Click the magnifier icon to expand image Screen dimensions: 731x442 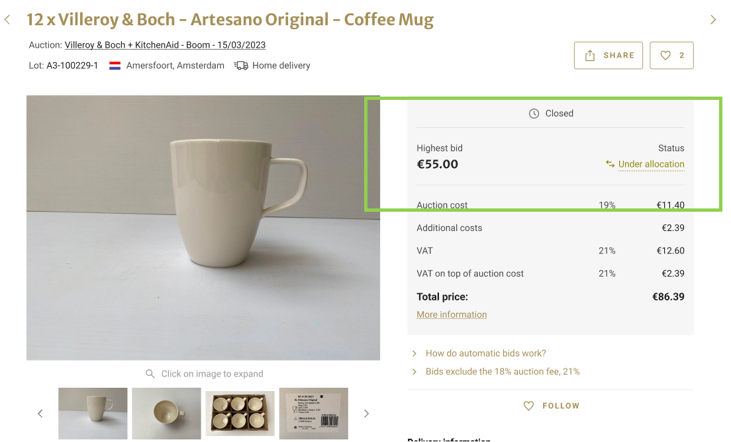pyautogui.click(x=150, y=374)
